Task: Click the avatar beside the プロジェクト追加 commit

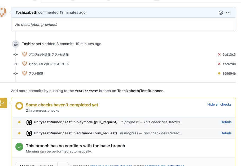Action: [x=25, y=54]
